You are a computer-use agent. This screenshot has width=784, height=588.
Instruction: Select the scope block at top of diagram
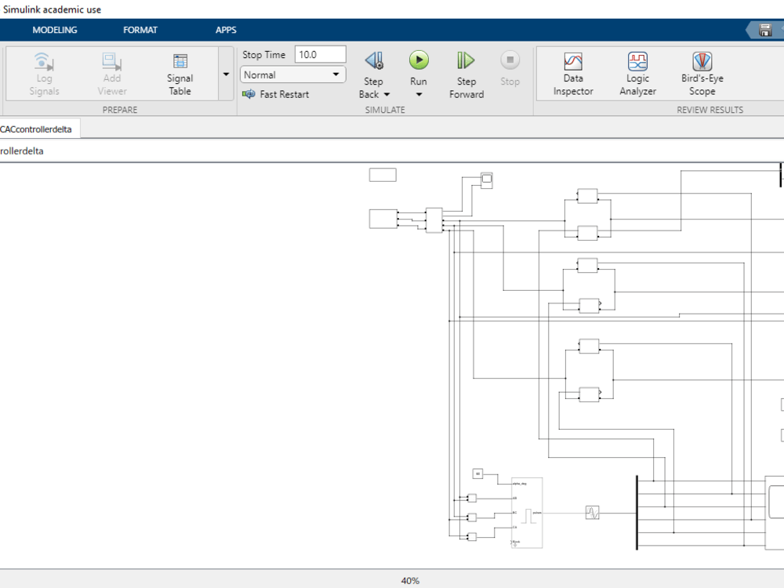[487, 180]
